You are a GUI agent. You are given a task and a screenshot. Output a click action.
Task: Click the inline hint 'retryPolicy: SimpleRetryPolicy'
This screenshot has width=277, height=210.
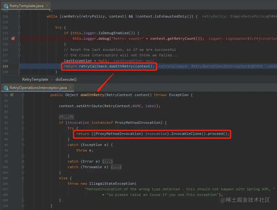coord(239,16)
